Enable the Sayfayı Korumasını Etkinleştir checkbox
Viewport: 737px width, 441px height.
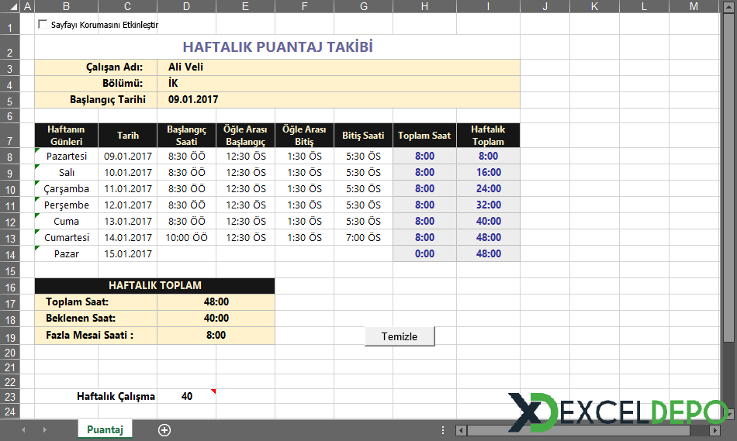click(43, 25)
